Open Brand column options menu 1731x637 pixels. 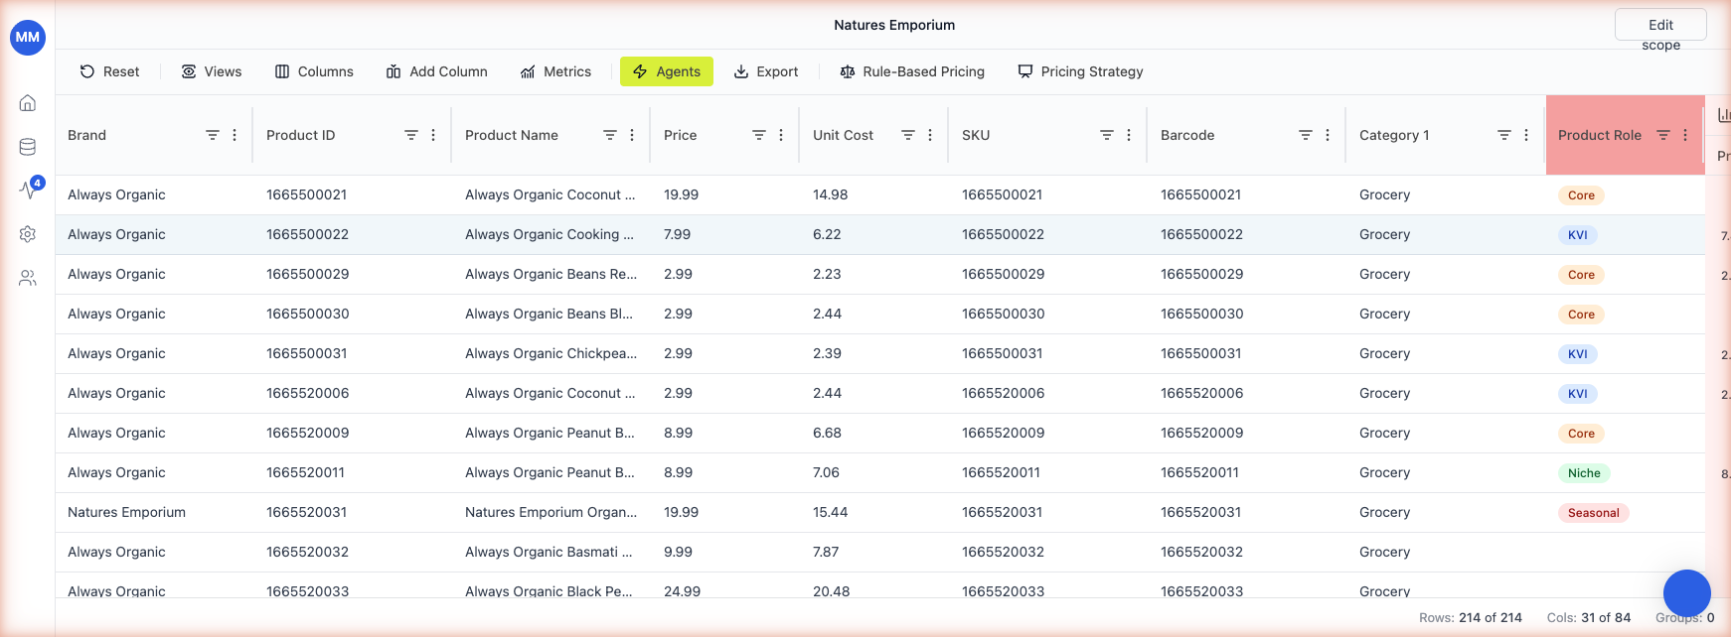click(x=235, y=135)
